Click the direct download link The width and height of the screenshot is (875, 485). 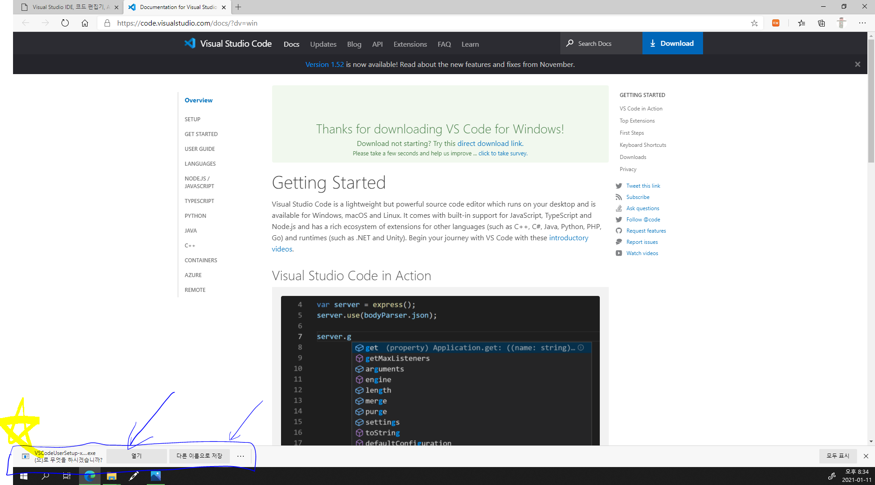[x=490, y=143]
